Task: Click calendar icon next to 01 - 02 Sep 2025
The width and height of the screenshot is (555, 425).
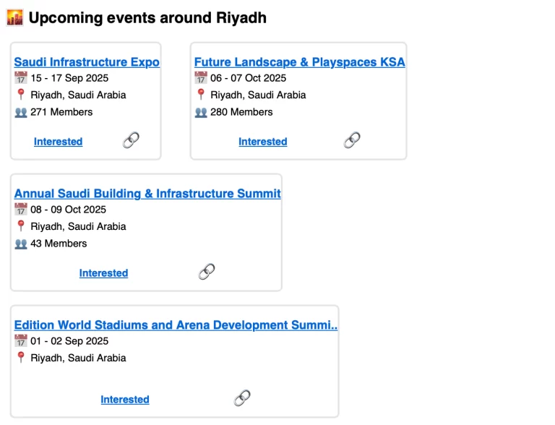Action: tap(20, 341)
